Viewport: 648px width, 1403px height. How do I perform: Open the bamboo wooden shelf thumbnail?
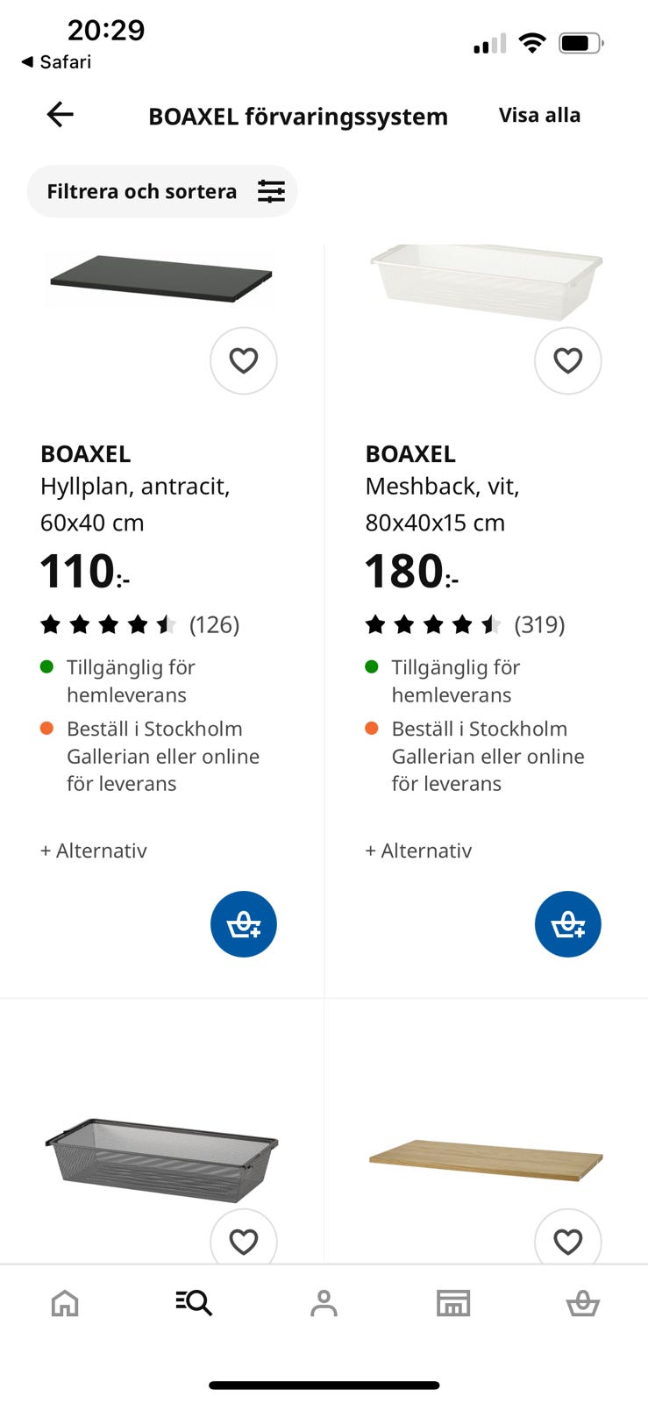tap(486, 1158)
